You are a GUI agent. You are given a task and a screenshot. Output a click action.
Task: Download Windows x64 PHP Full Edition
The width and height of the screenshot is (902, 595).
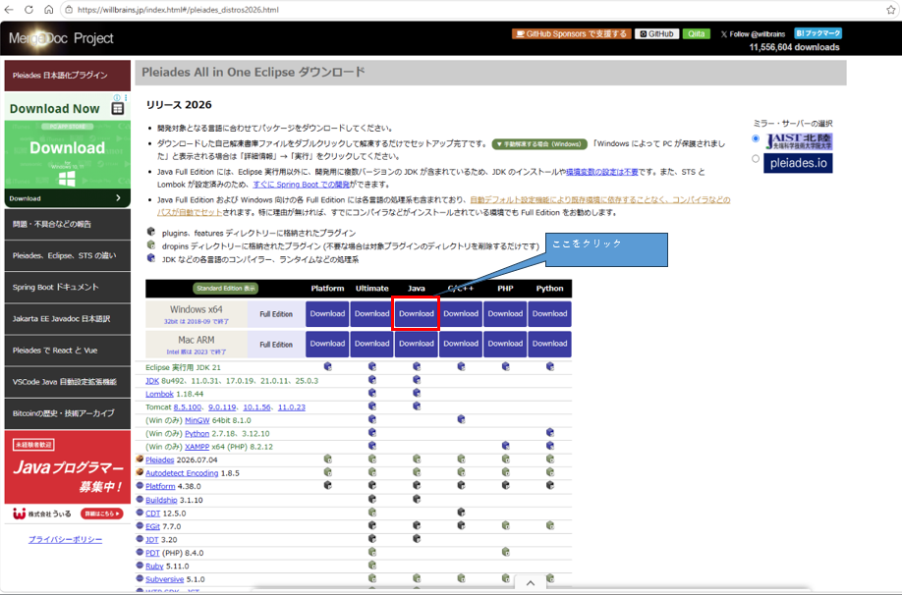505,314
